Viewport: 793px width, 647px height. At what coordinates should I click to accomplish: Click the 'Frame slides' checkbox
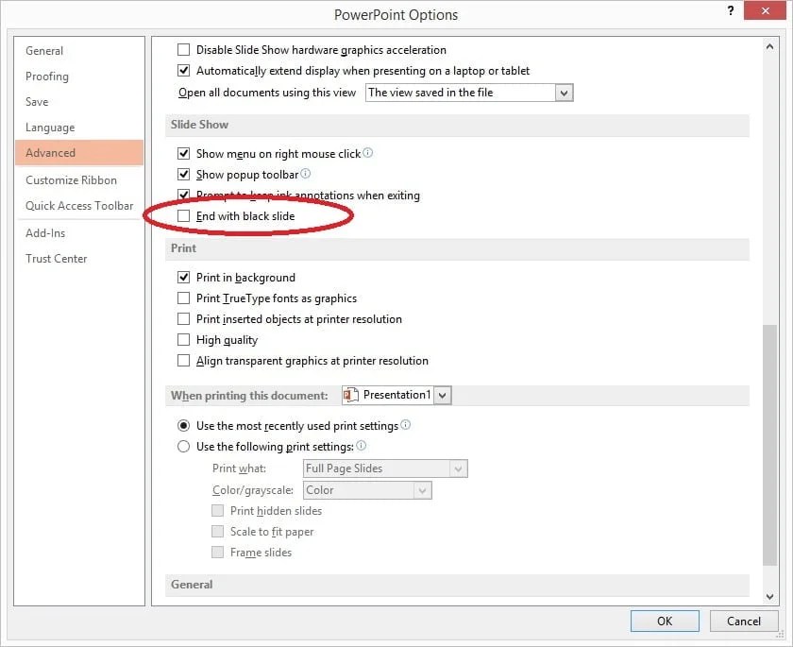point(217,552)
